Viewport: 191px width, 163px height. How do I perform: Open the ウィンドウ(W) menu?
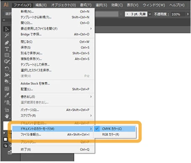pyautogui.click(x=154, y=5)
